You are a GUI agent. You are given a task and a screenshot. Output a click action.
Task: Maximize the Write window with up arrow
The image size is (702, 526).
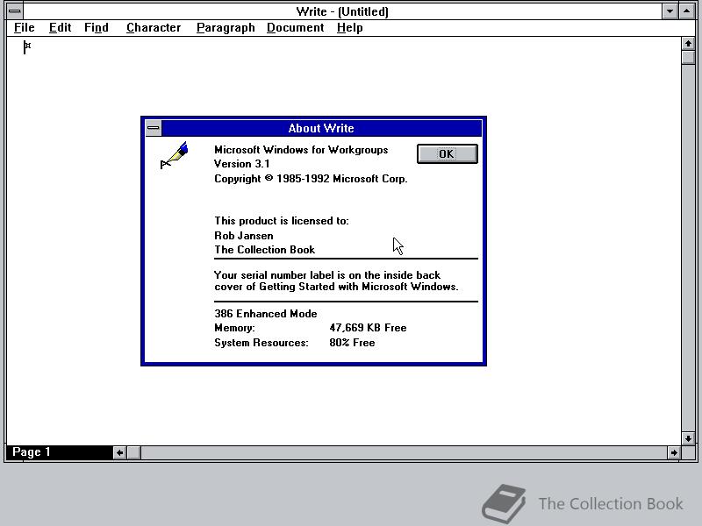click(x=687, y=11)
